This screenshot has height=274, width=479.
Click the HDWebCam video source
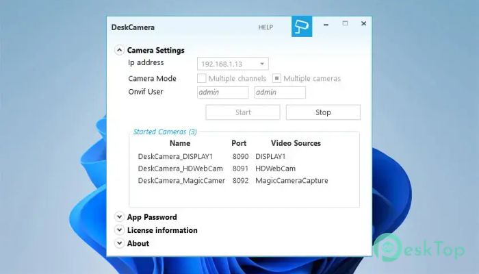pyautogui.click(x=276, y=169)
